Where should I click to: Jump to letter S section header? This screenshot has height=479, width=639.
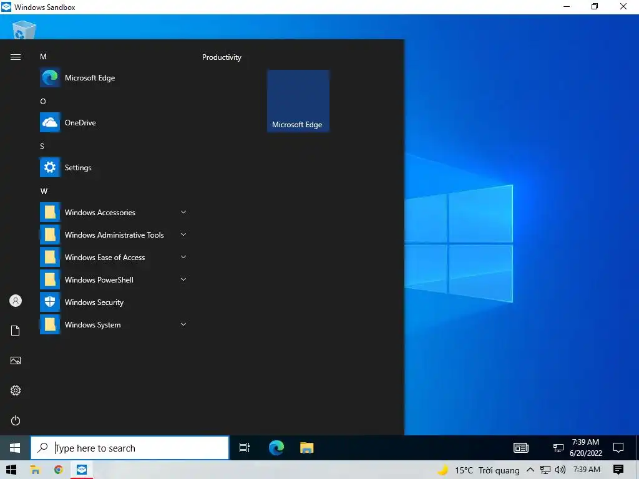pyautogui.click(x=42, y=146)
